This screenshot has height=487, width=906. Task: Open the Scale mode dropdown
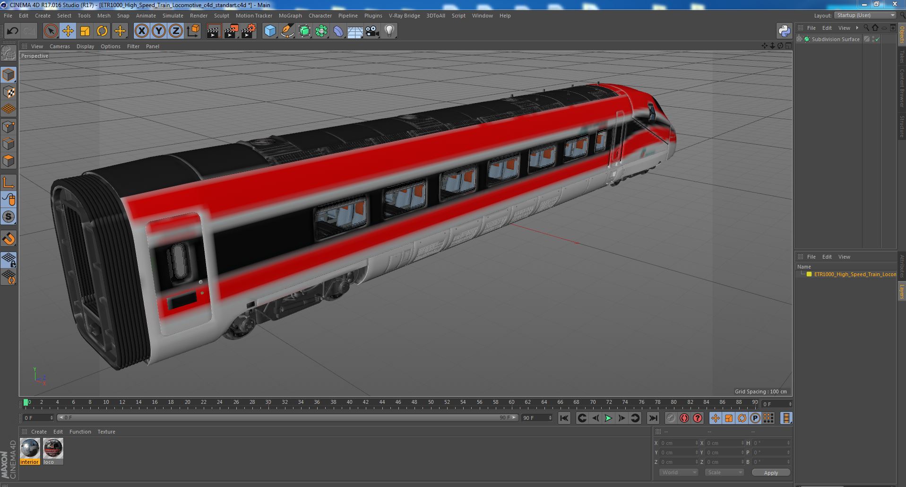point(724,472)
